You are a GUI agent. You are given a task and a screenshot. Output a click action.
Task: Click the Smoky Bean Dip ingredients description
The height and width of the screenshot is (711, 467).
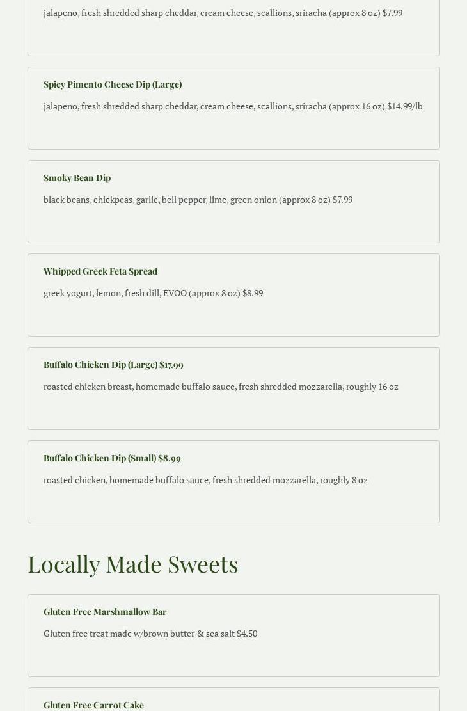click(198, 200)
